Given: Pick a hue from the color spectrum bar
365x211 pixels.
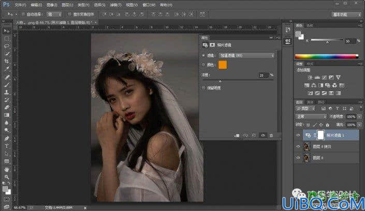Looking at the screenshot, I should [x=327, y=56].
